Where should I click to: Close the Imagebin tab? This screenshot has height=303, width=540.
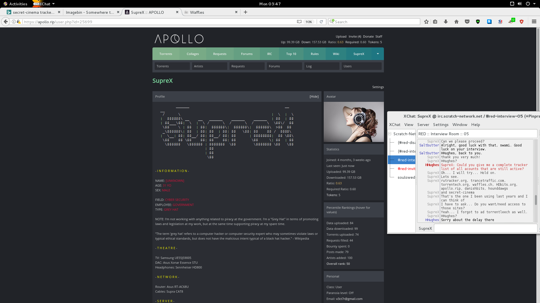click(118, 12)
